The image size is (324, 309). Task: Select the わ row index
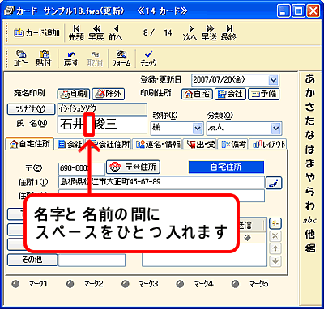[310, 205]
